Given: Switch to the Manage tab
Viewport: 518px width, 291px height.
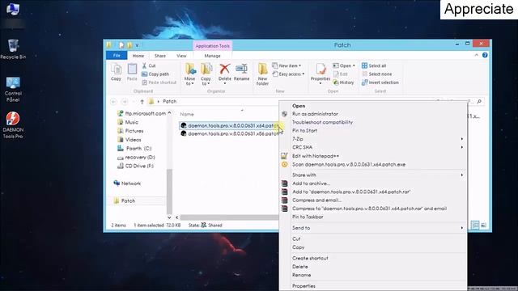Looking at the screenshot, I should coord(212,56).
